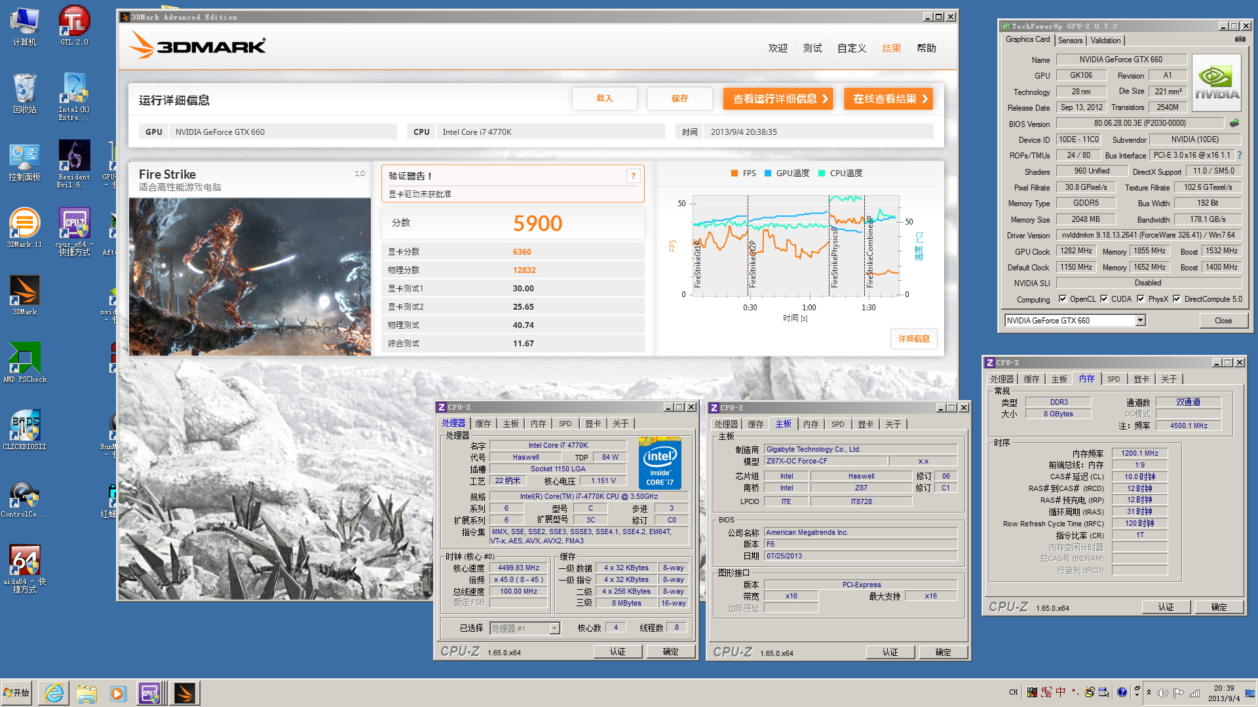This screenshot has width=1258, height=707.
Task: Switch to the Sensors tab in GPU-Z
Action: point(1071,41)
